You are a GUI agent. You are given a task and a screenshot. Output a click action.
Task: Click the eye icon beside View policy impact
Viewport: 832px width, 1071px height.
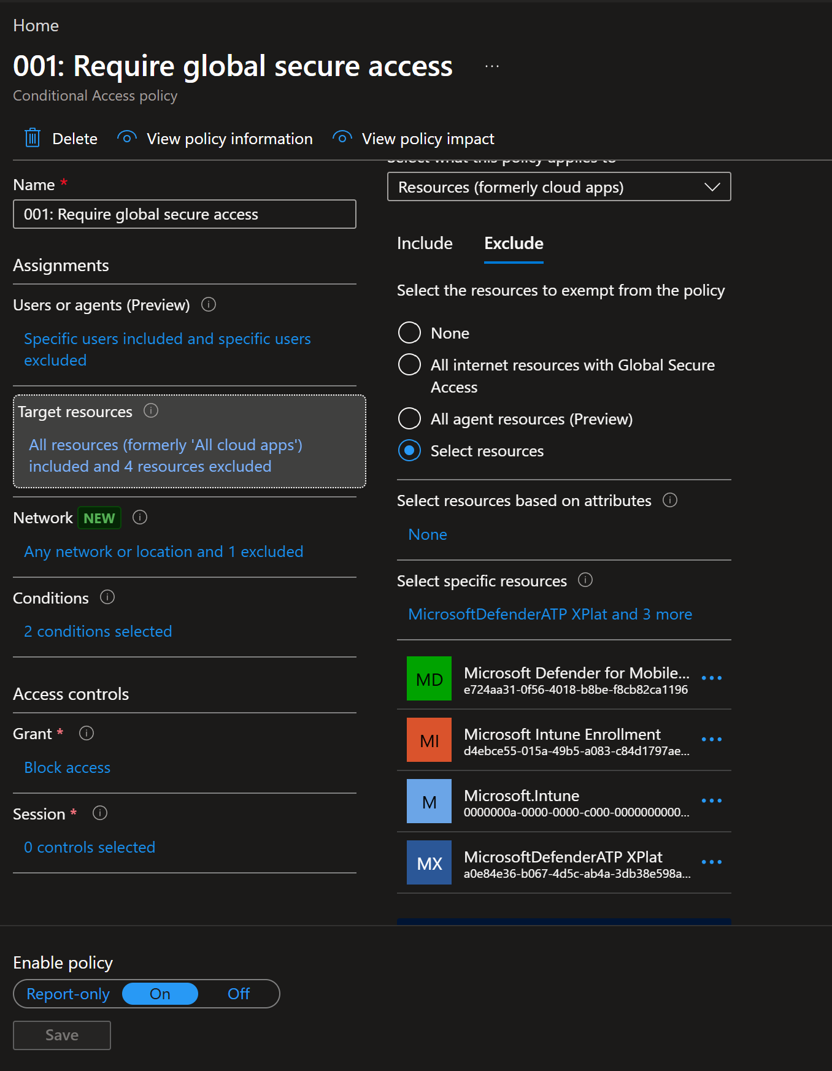point(342,137)
